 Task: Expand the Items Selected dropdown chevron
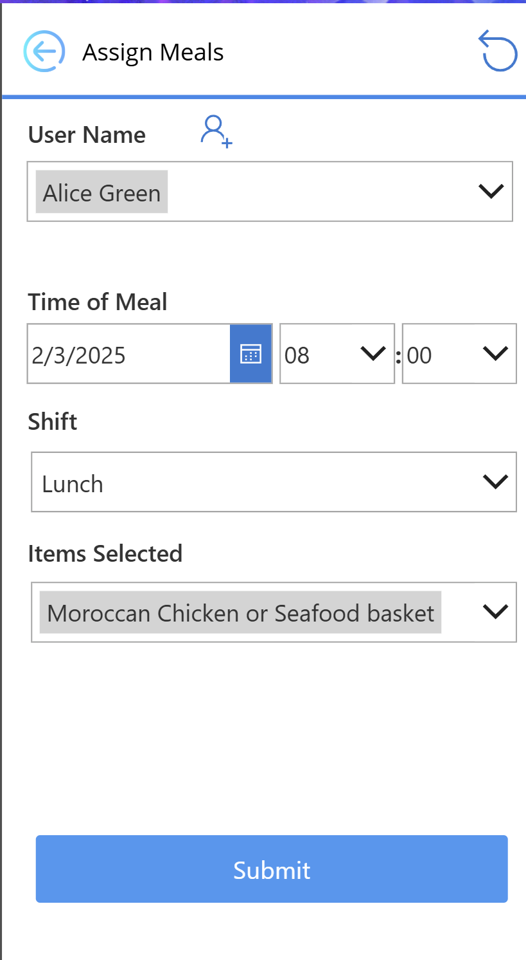(495, 612)
